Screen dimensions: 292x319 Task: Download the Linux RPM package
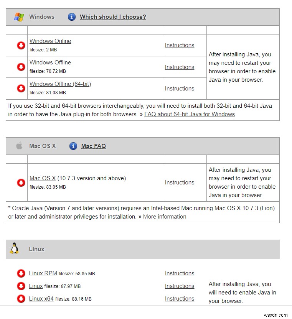tap(43, 273)
